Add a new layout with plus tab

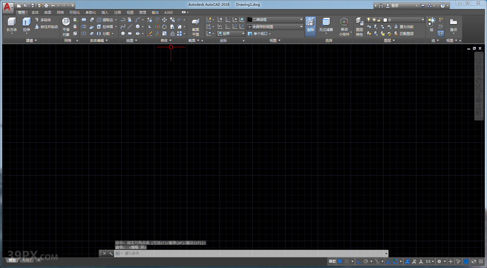click(39, 260)
